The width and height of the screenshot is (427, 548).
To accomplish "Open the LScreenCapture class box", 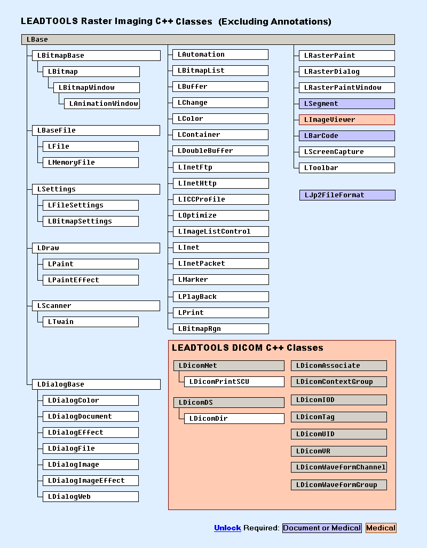I will 347,152.
